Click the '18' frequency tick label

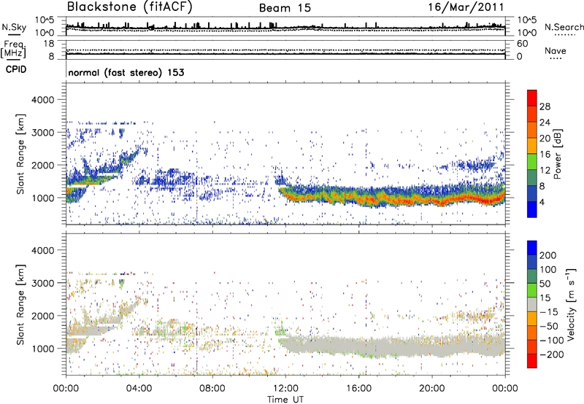coord(49,44)
